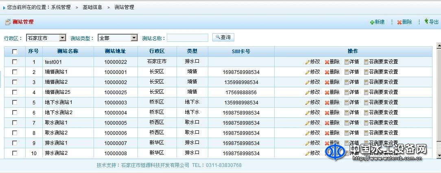Click 删除 icon for 墒情测站1 row
The image size is (441, 173).
point(327,72)
